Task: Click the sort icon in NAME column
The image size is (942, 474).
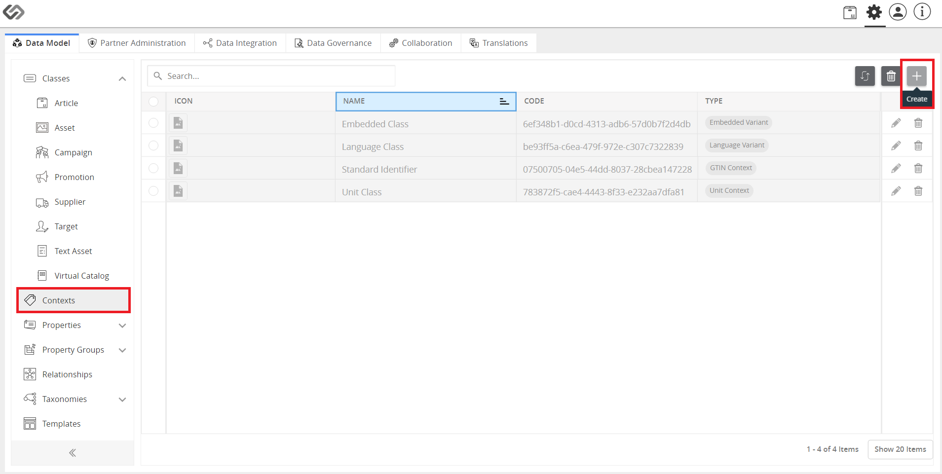Action: click(x=504, y=101)
